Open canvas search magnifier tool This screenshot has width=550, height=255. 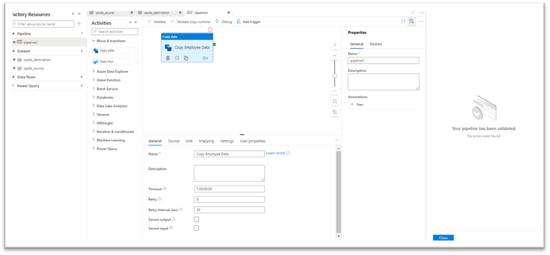coord(335,46)
